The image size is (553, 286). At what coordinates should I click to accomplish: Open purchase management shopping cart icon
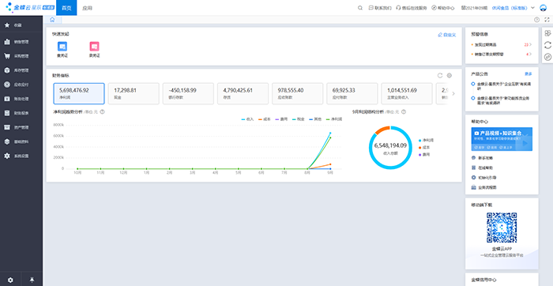click(7, 56)
